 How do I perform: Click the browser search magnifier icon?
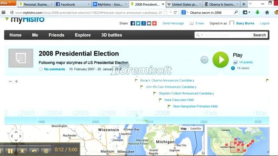click(236, 13)
